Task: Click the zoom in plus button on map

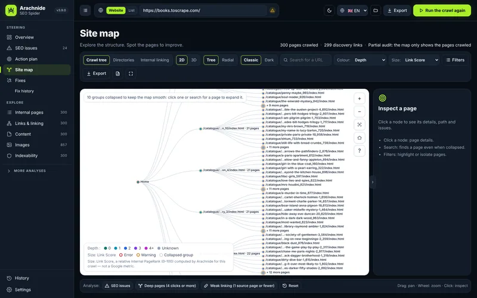Action: pos(360,98)
